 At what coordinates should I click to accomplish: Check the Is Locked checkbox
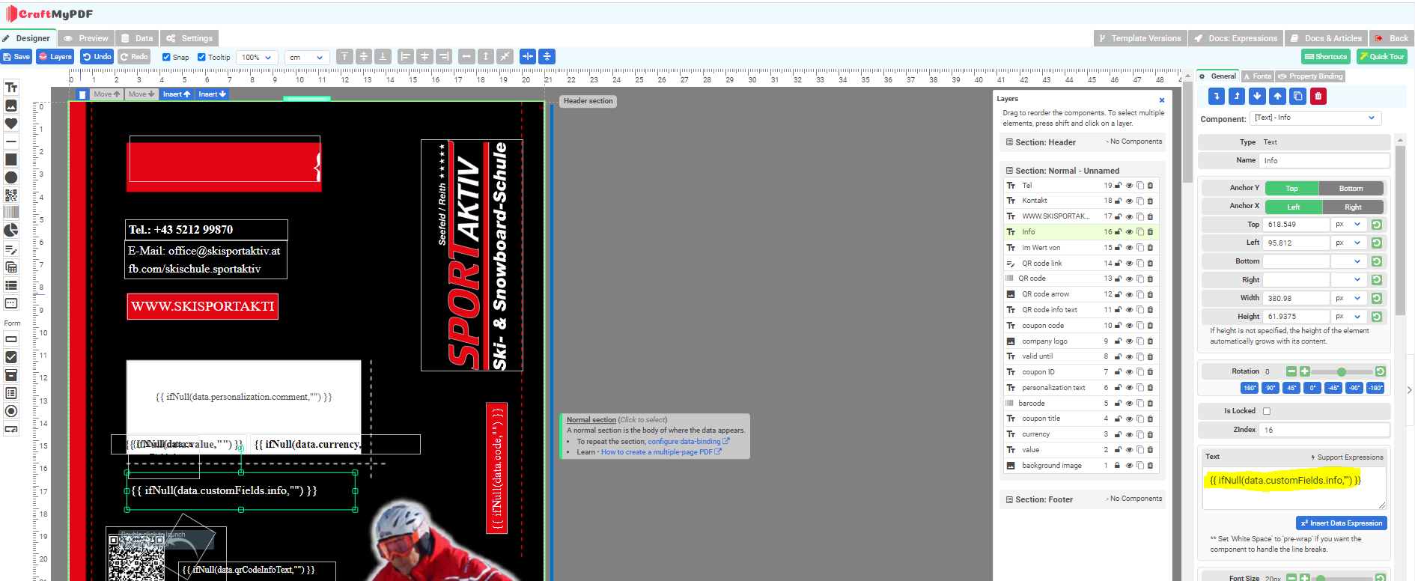point(1267,411)
